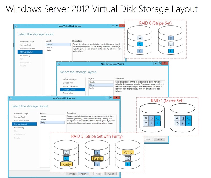Screen dimensions: 211x178
Task: Click the top wizard title bar icon
Action: 16,26
